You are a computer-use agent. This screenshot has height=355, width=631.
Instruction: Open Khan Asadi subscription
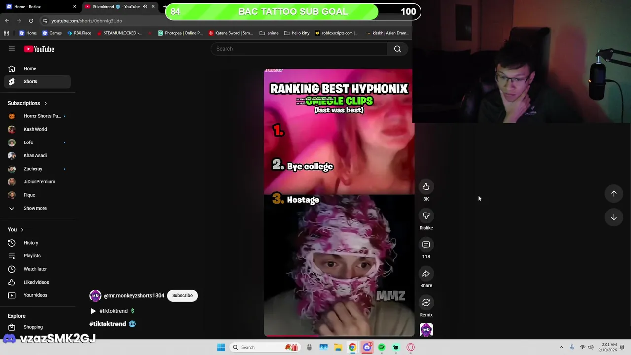(x=37, y=155)
